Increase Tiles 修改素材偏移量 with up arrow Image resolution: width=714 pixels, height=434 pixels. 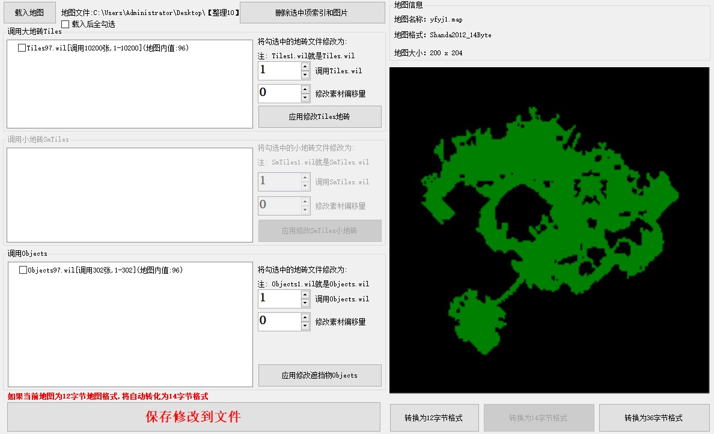point(305,89)
